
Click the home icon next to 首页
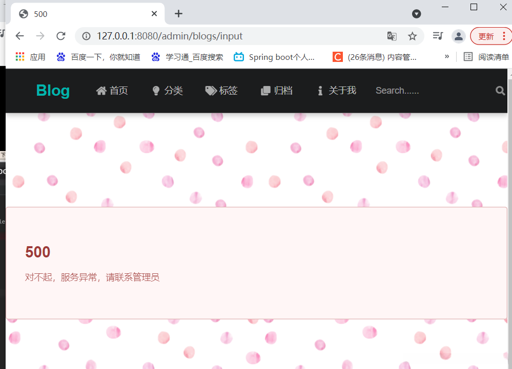(101, 90)
